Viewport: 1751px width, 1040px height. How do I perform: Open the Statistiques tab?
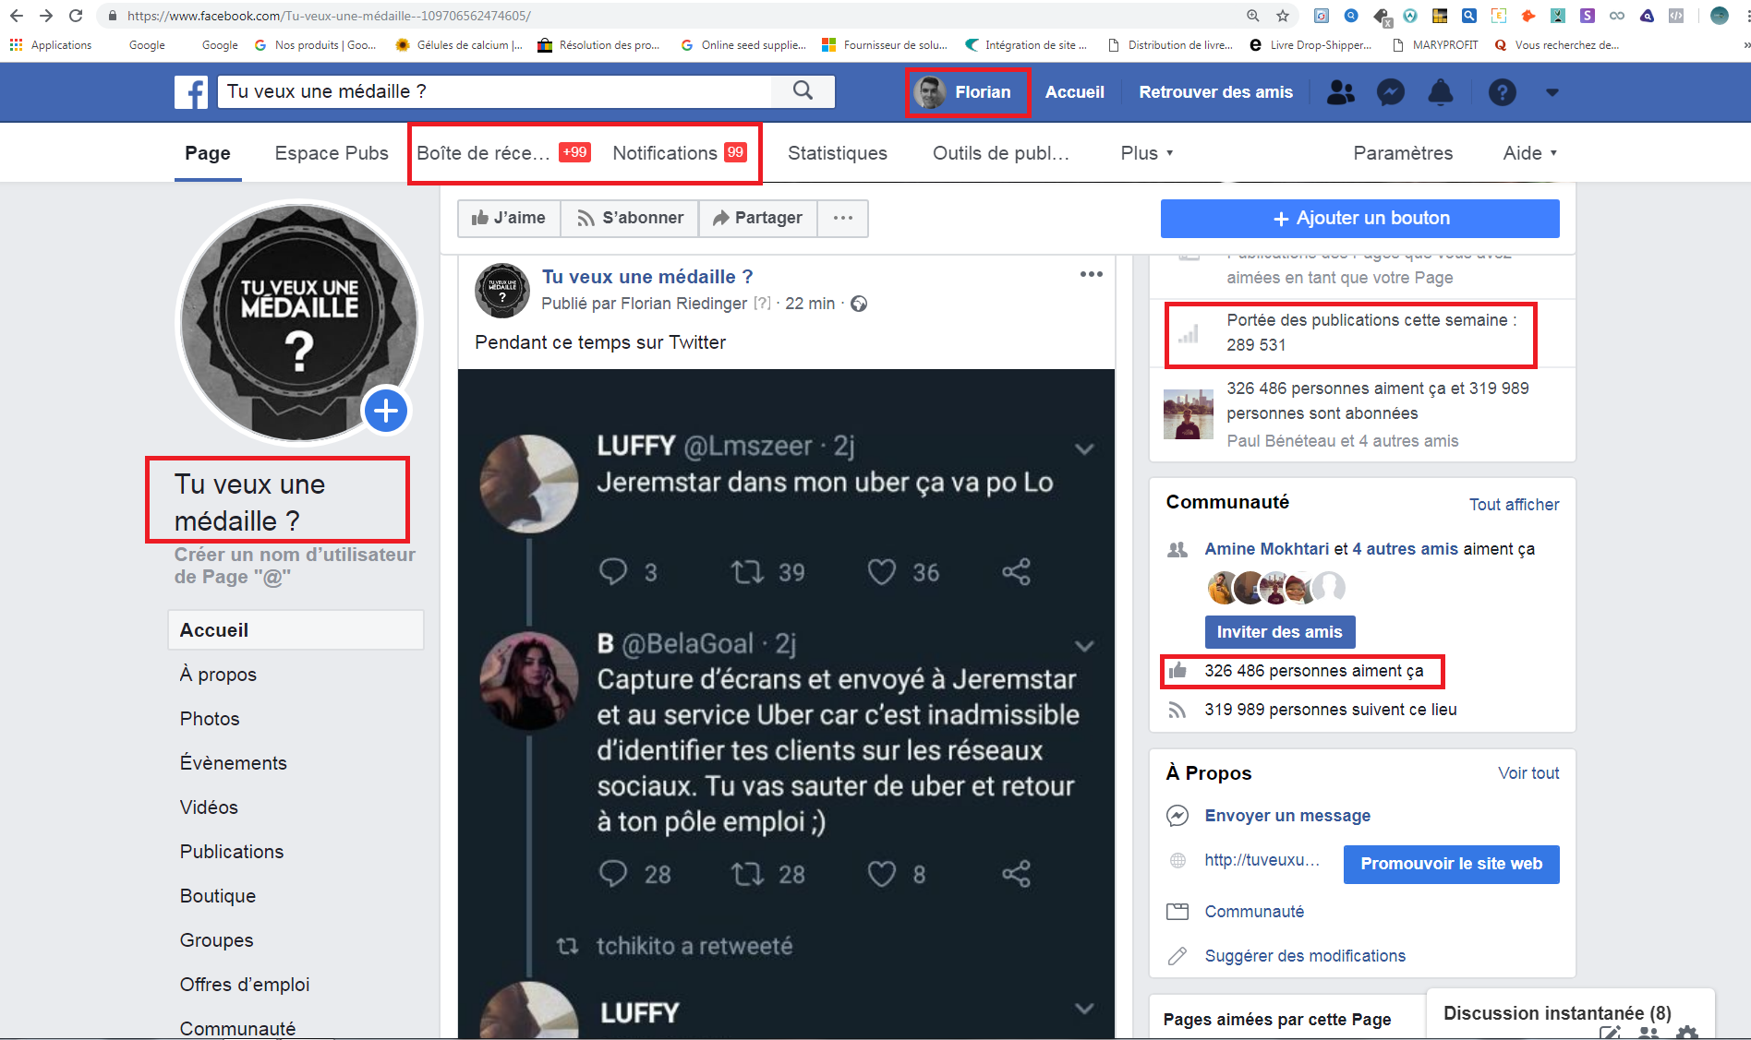[838, 153]
